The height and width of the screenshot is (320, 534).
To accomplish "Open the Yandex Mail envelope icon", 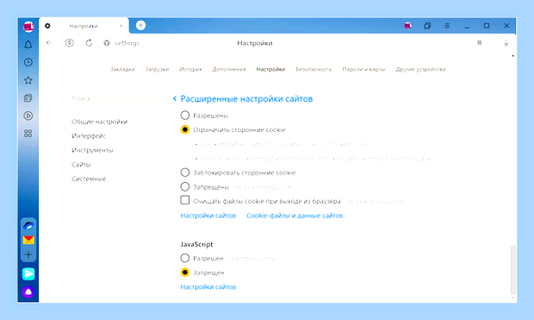I will click(28, 240).
